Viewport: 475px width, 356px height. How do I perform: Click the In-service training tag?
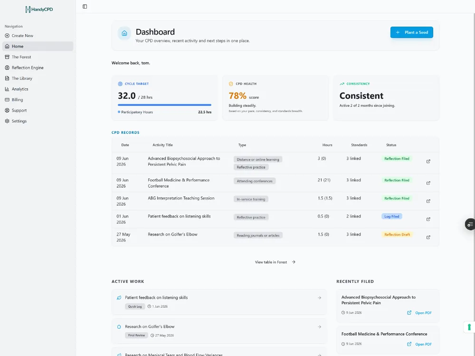tap(251, 199)
